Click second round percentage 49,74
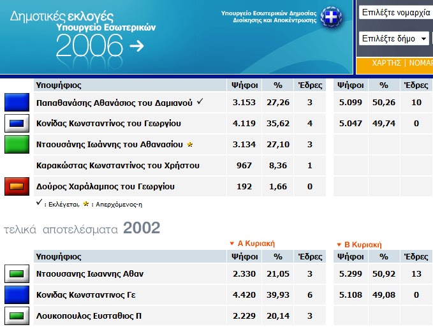Image resolution: width=433 pixels, height=327 pixels. point(383,124)
